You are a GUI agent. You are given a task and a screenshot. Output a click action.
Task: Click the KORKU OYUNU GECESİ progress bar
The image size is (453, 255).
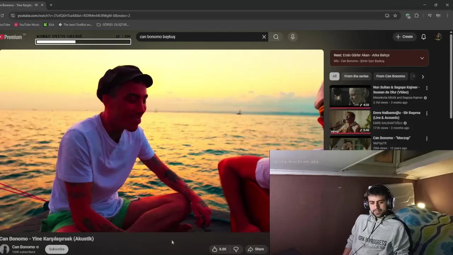point(83,42)
